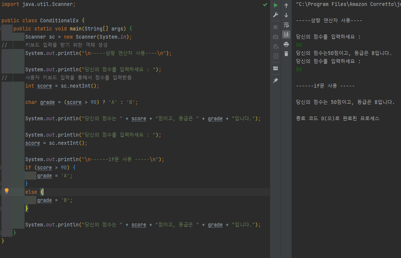Click the first green '50' input in console

(x=299, y=45)
